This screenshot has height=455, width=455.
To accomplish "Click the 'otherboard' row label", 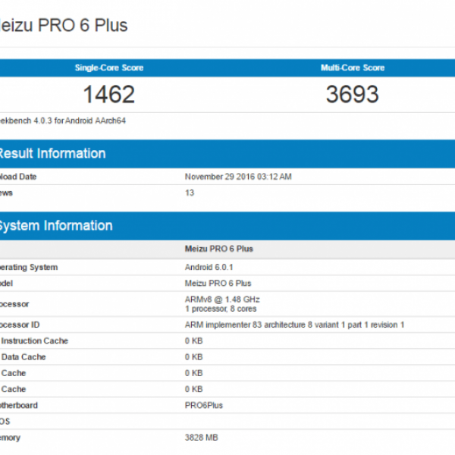I will tap(19, 406).
